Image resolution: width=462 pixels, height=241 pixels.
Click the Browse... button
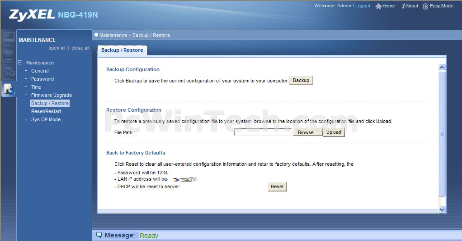point(307,132)
